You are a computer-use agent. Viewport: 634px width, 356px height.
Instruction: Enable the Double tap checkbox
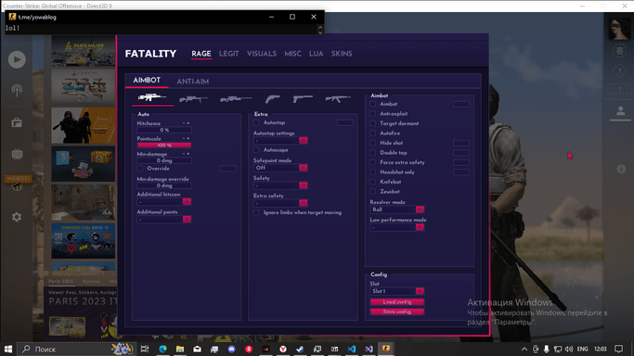[x=373, y=153]
